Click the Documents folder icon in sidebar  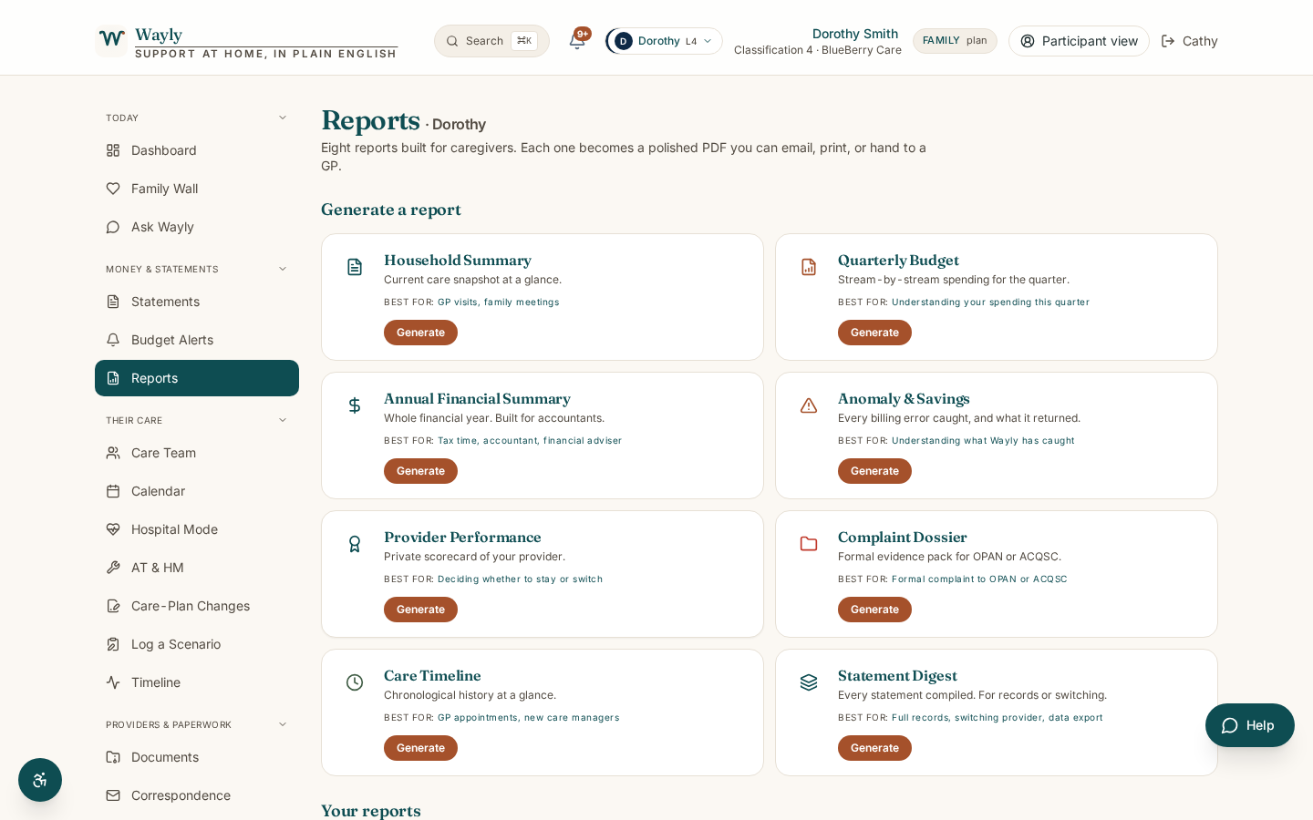tap(113, 757)
